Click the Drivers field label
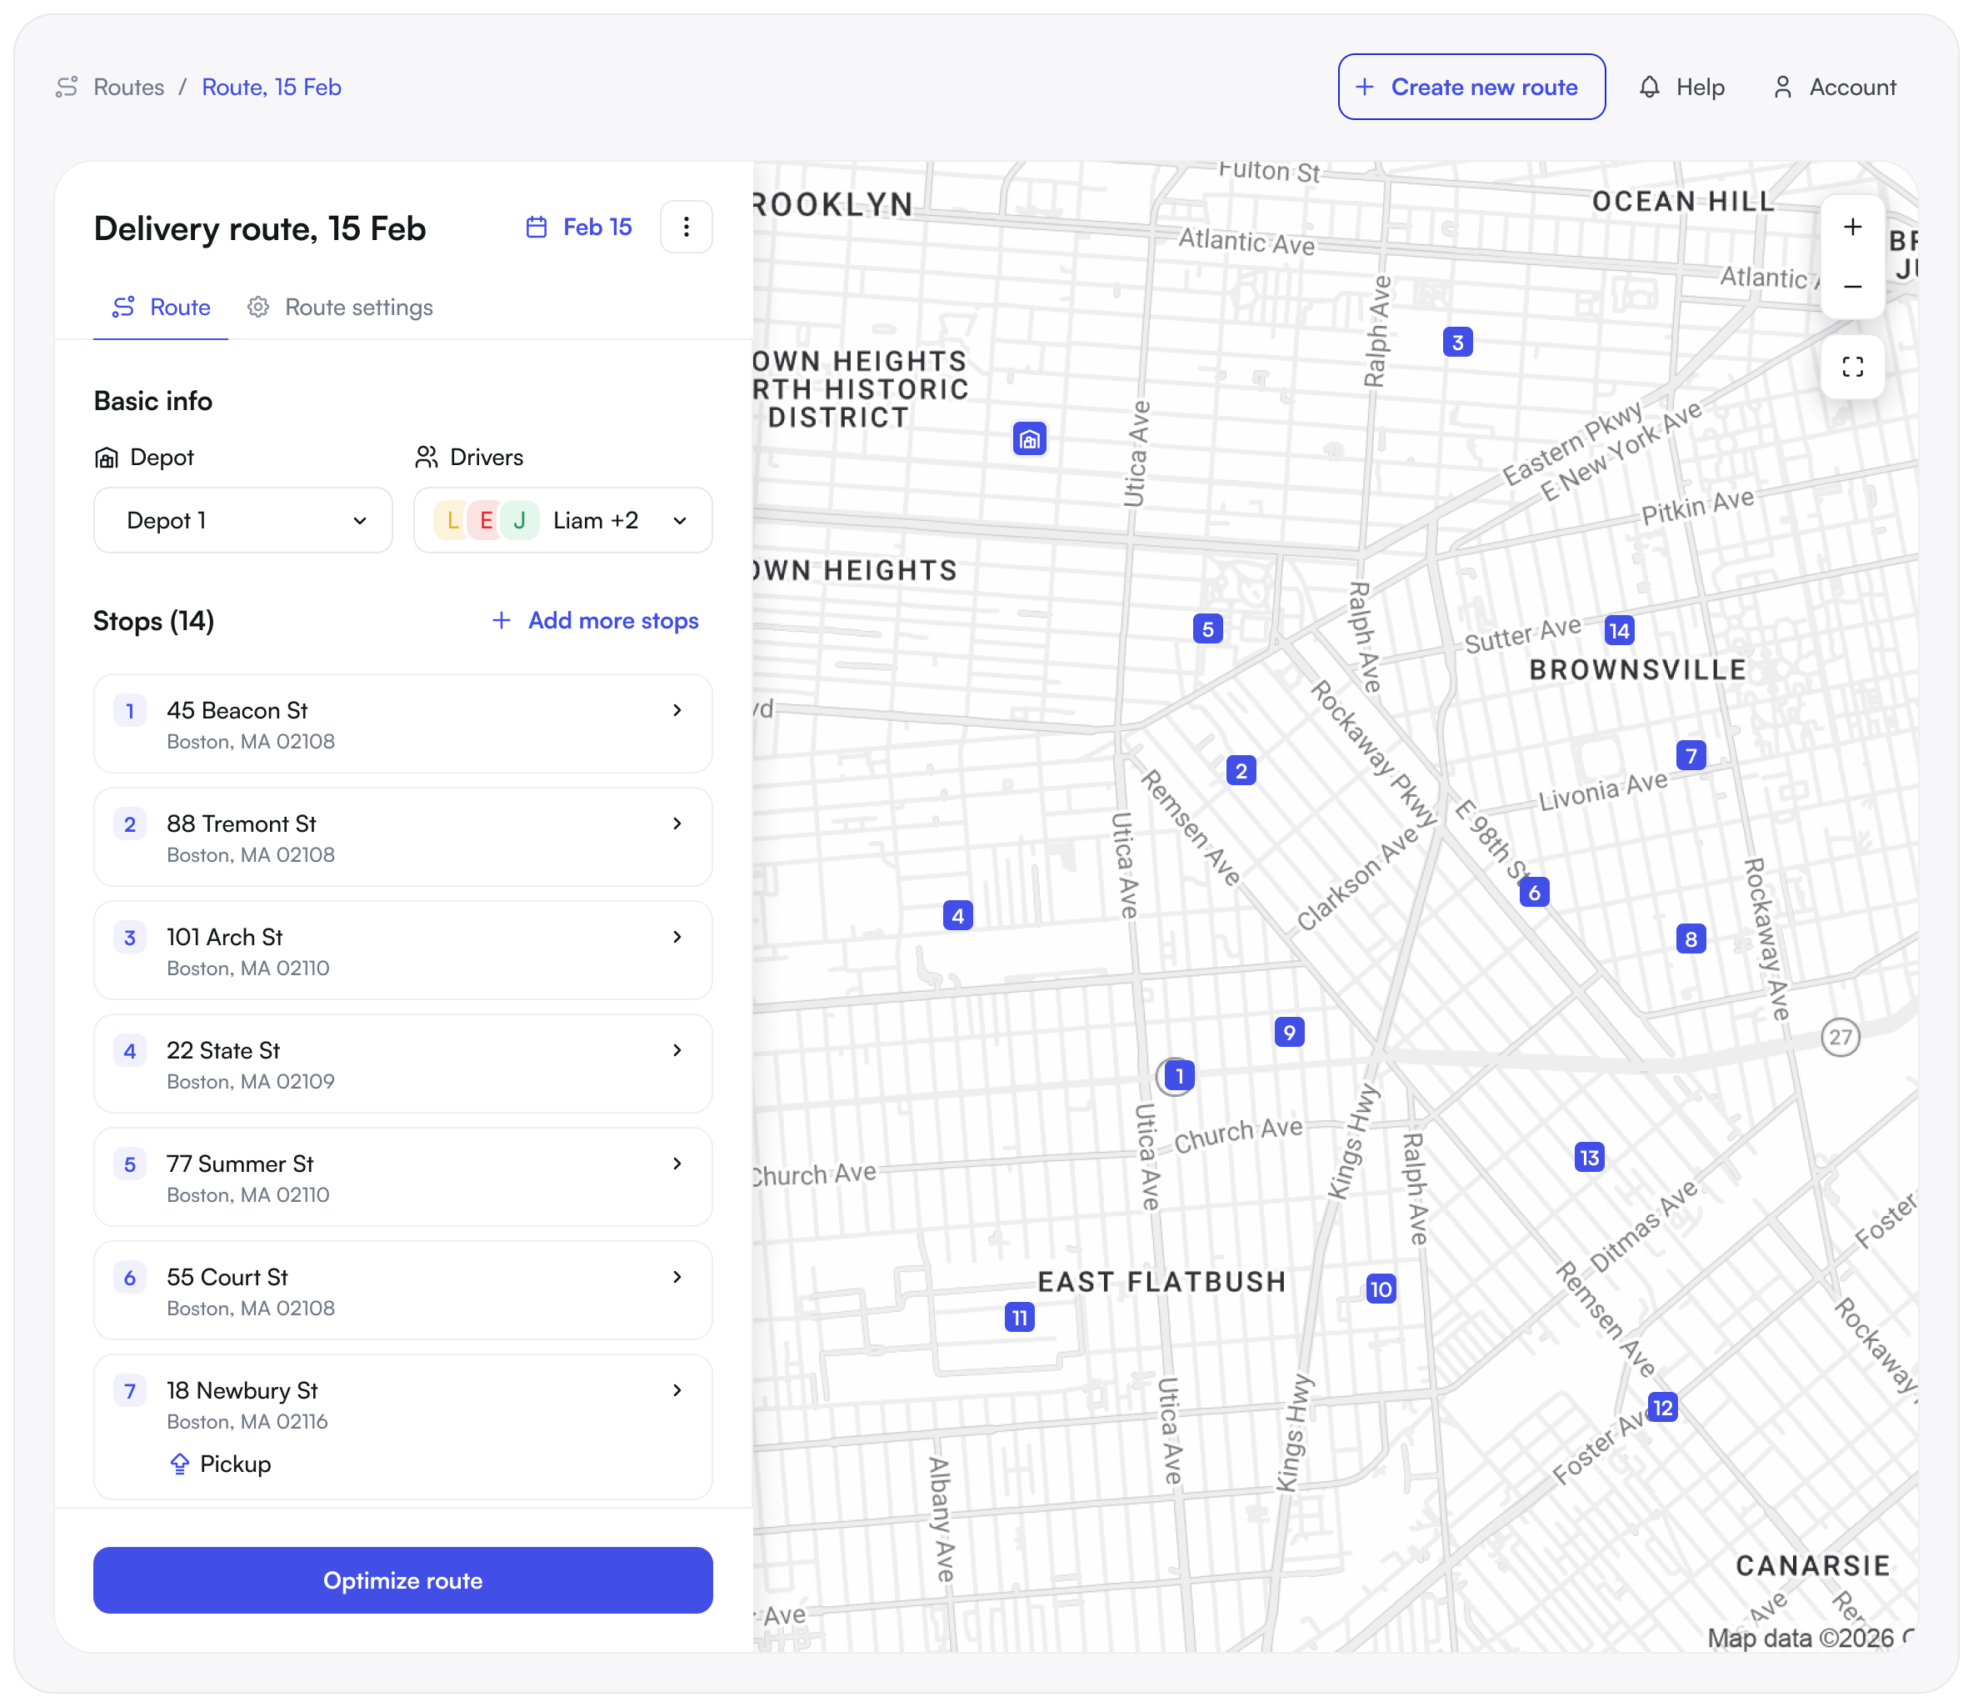1973x1707 pixels. [469, 458]
